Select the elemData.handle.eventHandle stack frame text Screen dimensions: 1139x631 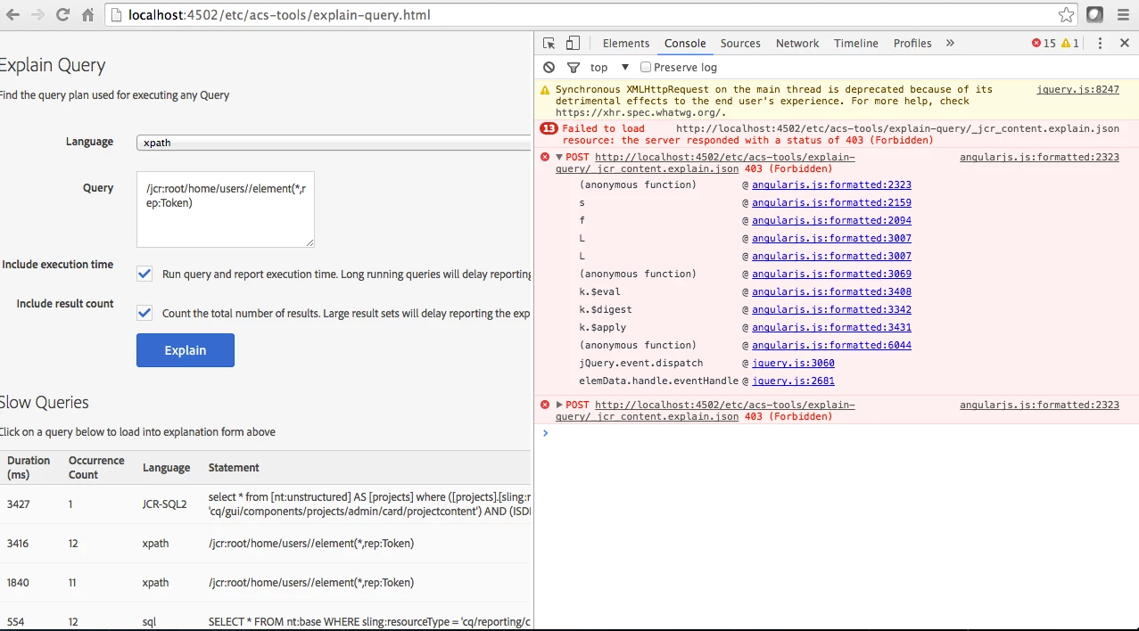pos(658,381)
